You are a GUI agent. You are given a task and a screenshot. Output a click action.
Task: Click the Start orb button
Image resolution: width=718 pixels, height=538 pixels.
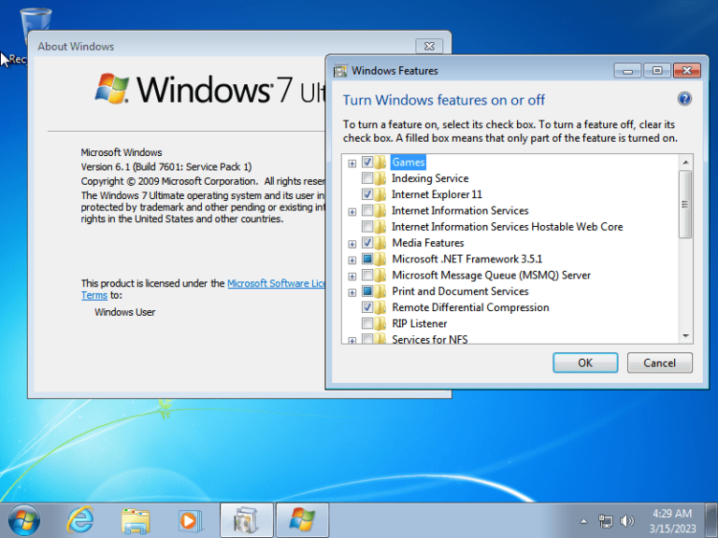pyautogui.click(x=23, y=520)
